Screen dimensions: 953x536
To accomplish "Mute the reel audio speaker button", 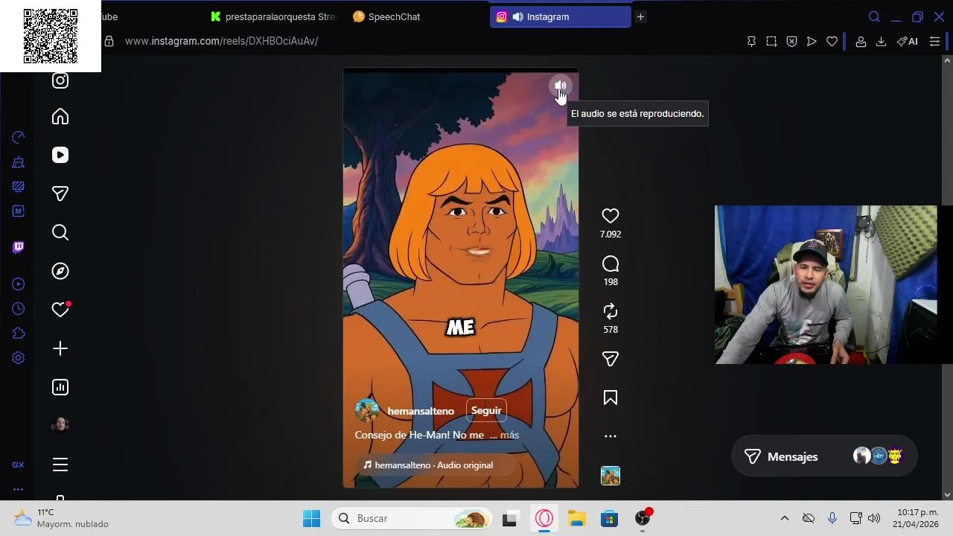I will (561, 86).
